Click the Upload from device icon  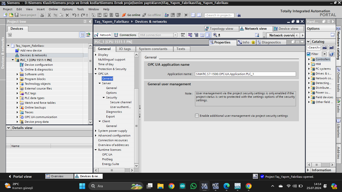point(105,15)
